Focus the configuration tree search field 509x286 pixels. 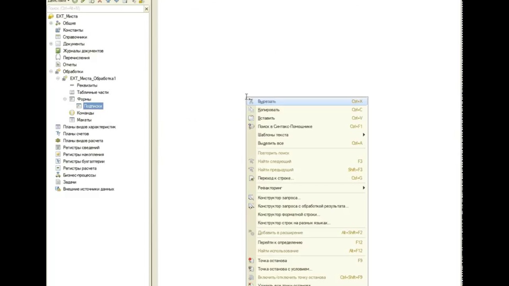click(x=95, y=8)
